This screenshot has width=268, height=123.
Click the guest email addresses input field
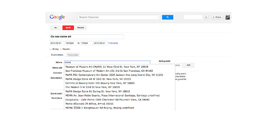(x=178, y=65)
